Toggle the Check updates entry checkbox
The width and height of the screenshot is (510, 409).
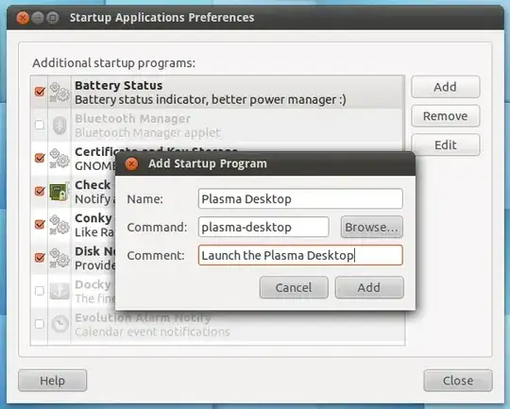coord(40,191)
